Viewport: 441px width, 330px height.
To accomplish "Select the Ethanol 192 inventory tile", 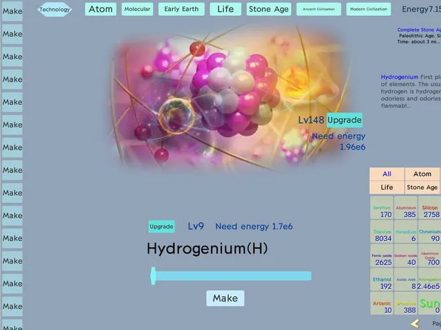I will (382, 279).
